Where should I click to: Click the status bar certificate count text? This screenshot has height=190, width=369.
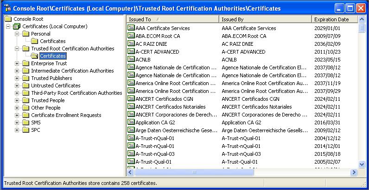81,183
